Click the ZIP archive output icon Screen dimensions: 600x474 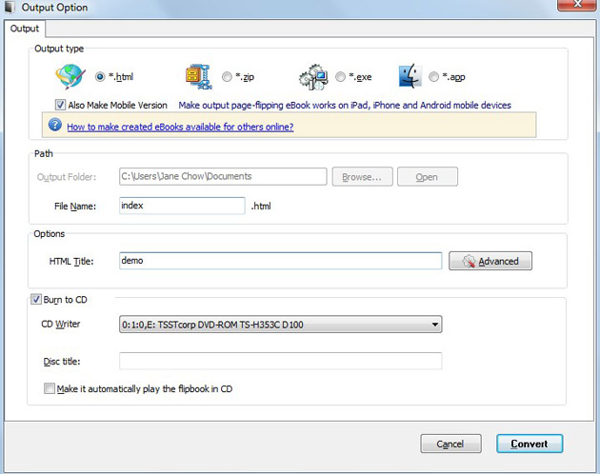(199, 77)
